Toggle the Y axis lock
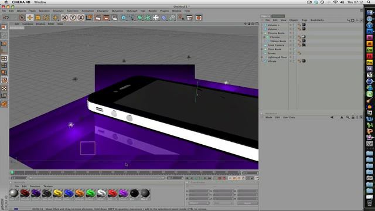The height and width of the screenshot is (211, 375). coord(73,18)
